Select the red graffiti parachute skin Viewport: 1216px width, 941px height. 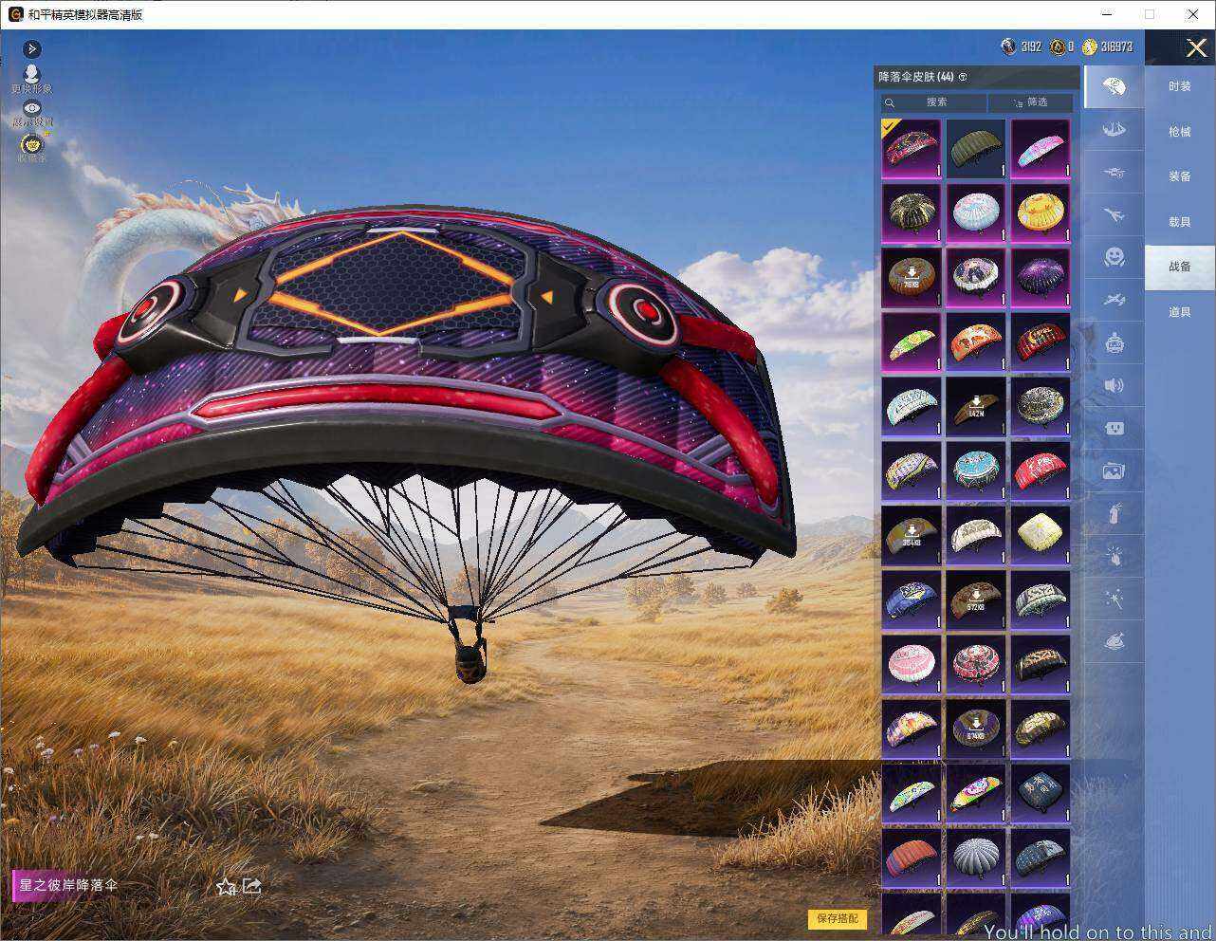[1041, 470]
